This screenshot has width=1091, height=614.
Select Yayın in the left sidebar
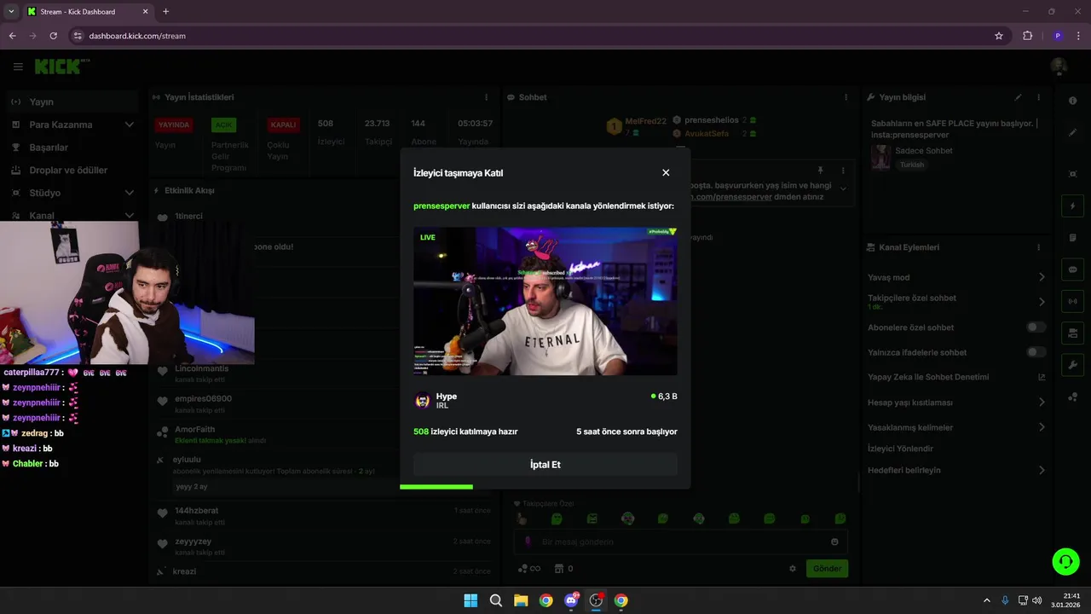pyautogui.click(x=71, y=101)
